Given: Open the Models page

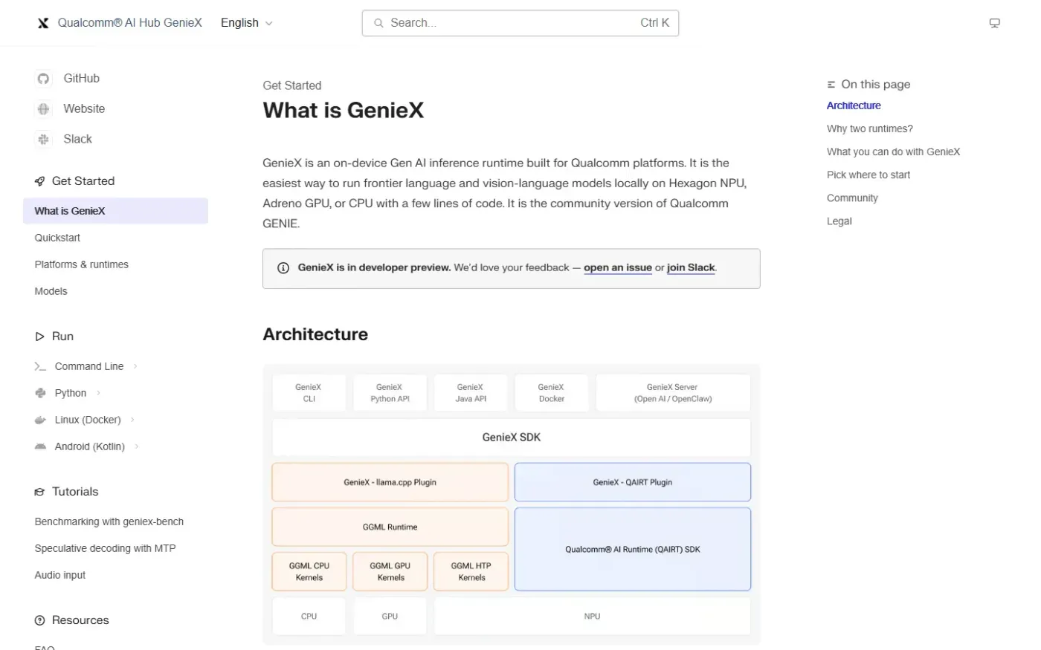Looking at the screenshot, I should coord(51,291).
